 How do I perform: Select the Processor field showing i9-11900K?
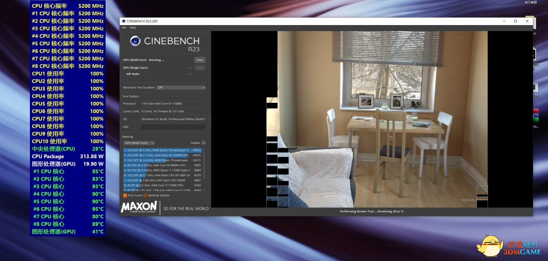coord(173,104)
